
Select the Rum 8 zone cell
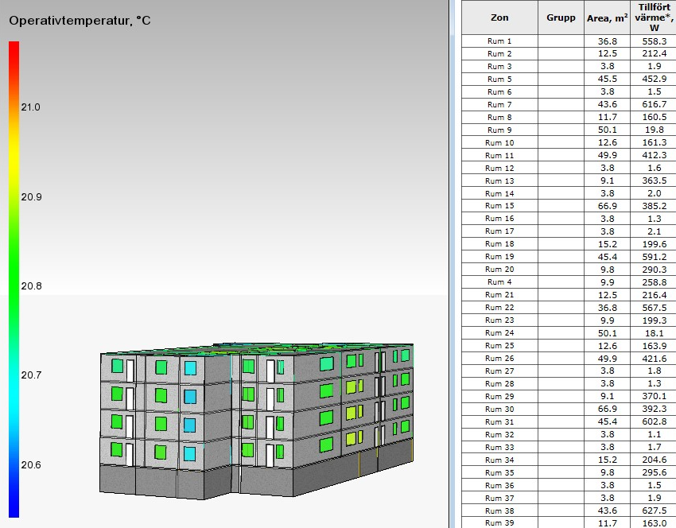[x=499, y=117]
